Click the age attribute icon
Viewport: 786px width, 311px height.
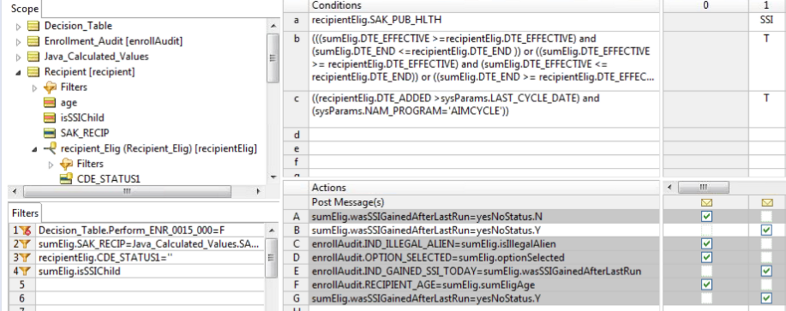tap(49, 103)
